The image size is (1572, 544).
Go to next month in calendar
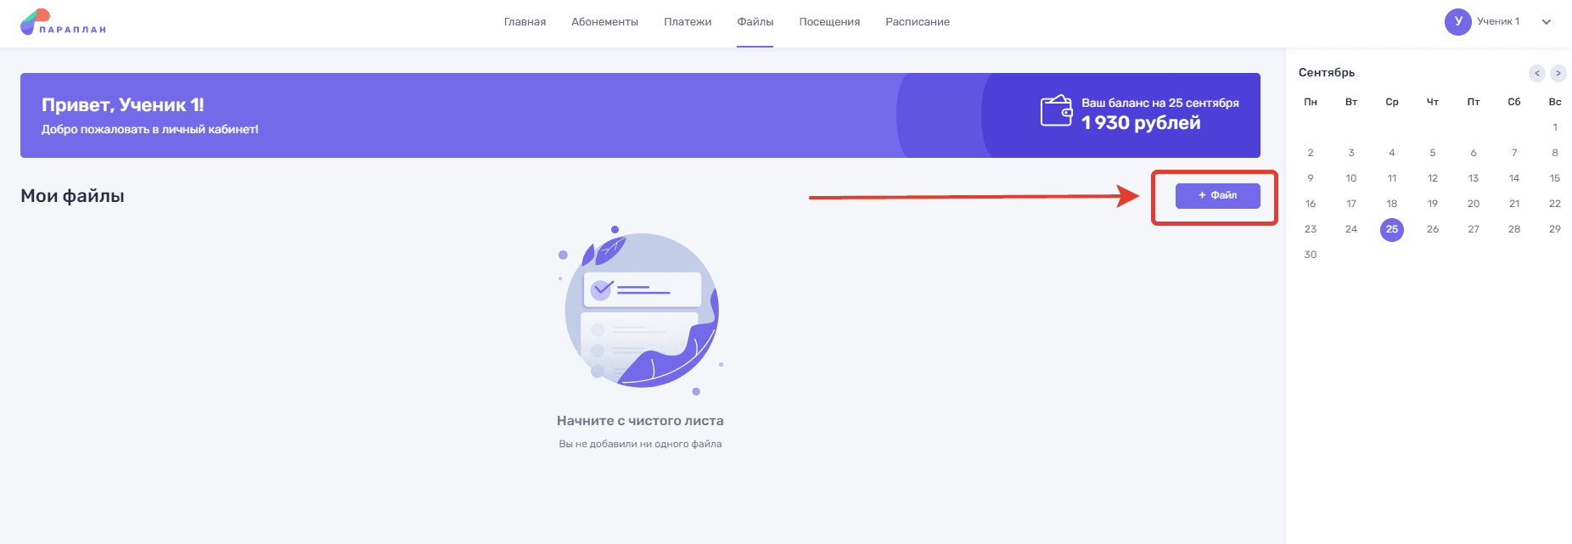pos(1558,73)
